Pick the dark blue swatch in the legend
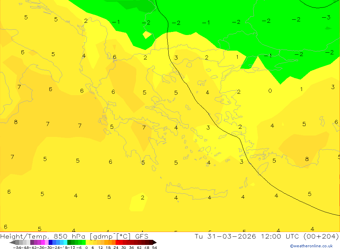Screen dimensions: 340x249 coord(51,242)
